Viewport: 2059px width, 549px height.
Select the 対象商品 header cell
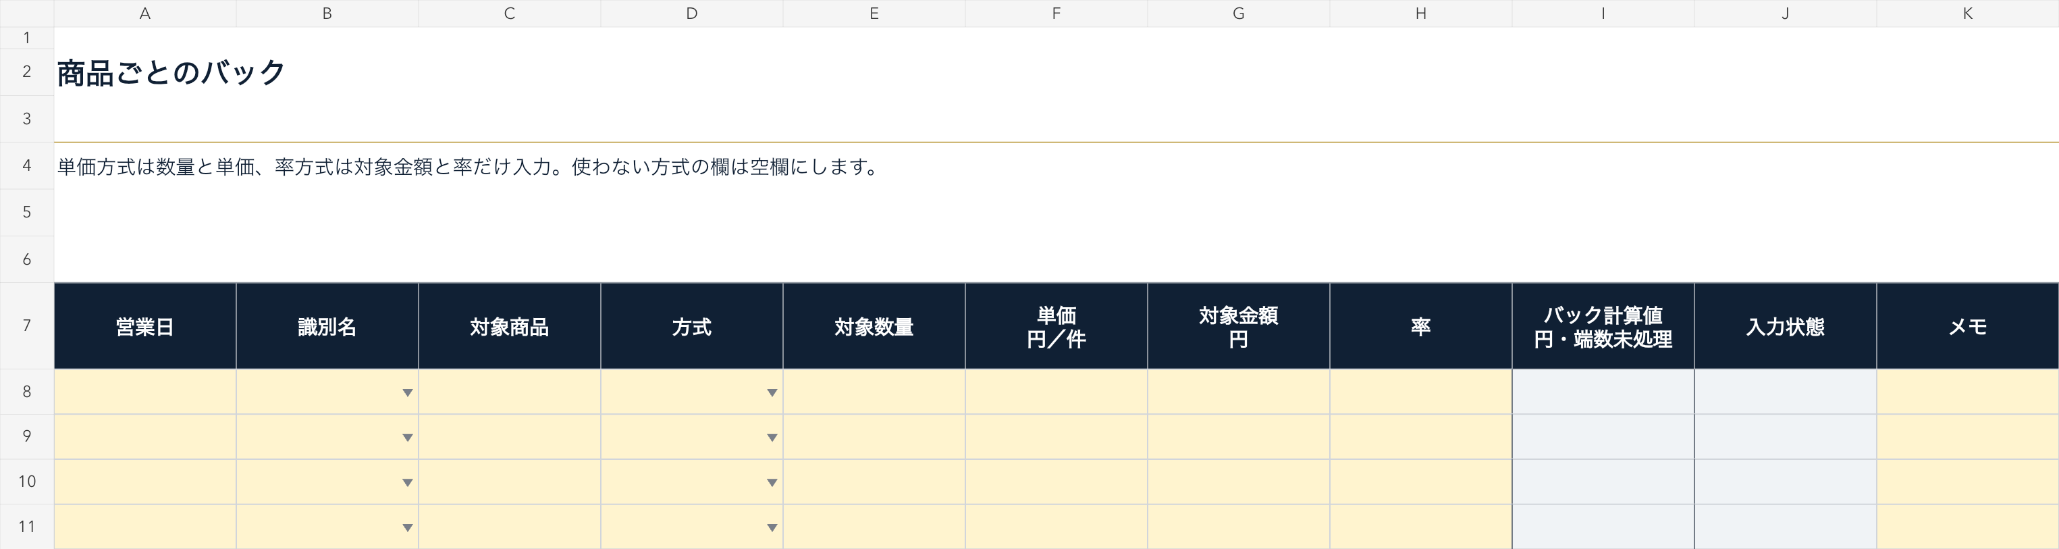tap(509, 326)
